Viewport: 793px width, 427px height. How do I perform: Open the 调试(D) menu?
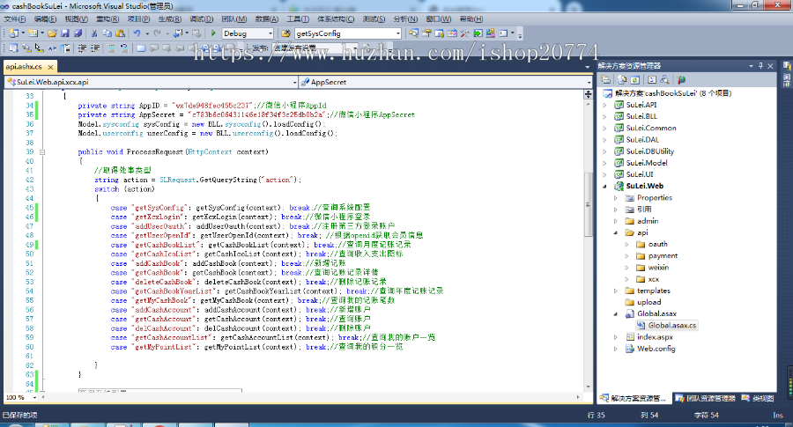[x=200, y=18]
